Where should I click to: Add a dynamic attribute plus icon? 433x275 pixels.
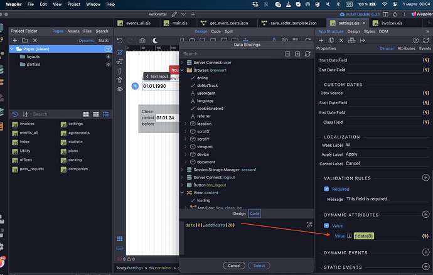pos(426,214)
